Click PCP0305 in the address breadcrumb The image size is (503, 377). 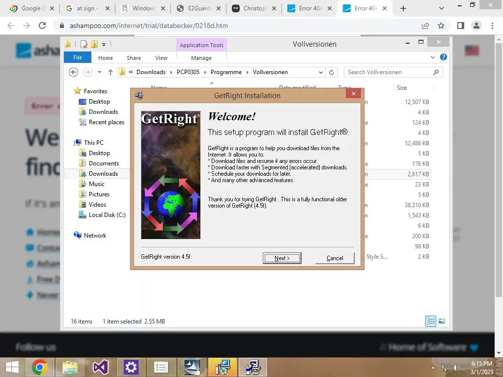[188, 72]
